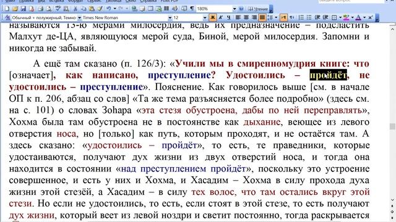
Task: Open a file with the folder icon
Action: (x=15, y=9)
